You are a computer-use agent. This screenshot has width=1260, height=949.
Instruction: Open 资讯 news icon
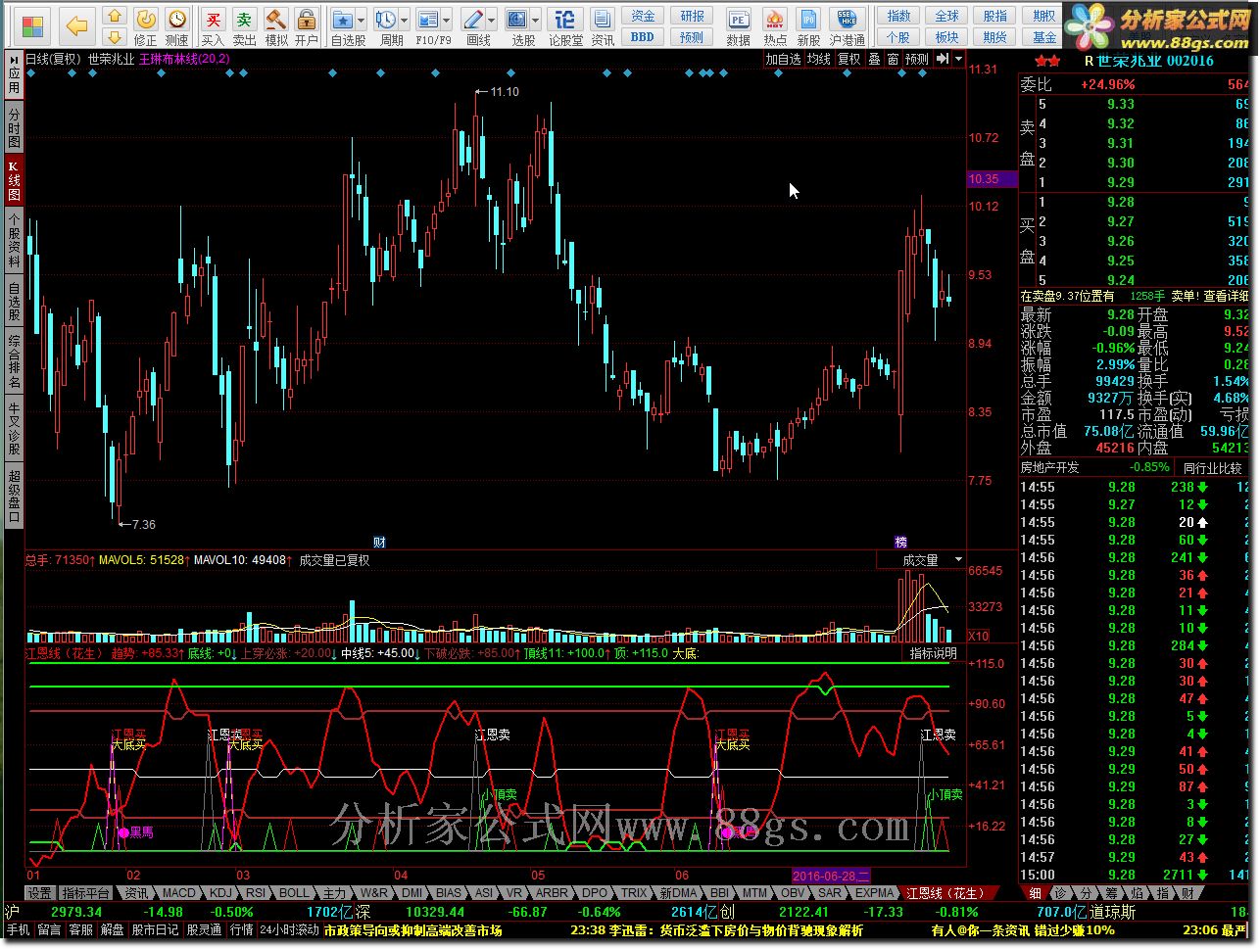pyautogui.click(x=603, y=26)
